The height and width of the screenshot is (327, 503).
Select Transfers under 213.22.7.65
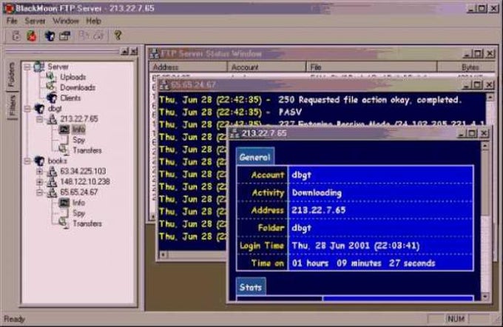(87, 150)
